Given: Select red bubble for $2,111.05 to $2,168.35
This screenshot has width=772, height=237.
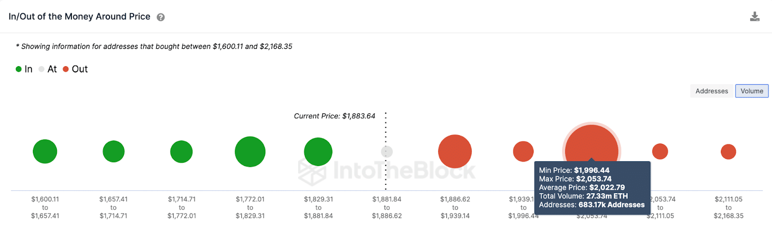Looking at the screenshot, I should click(x=728, y=152).
